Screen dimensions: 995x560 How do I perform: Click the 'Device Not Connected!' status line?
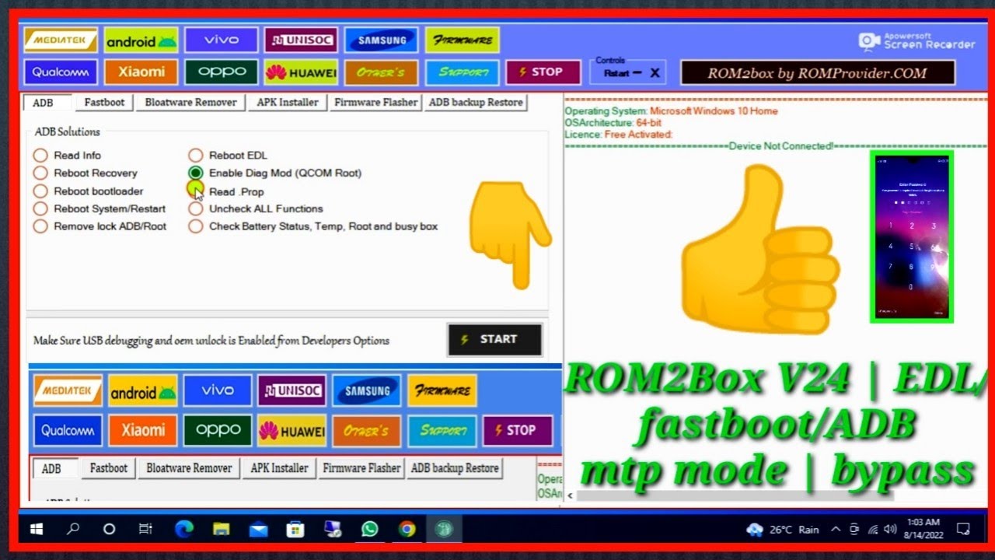click(780, 146)
